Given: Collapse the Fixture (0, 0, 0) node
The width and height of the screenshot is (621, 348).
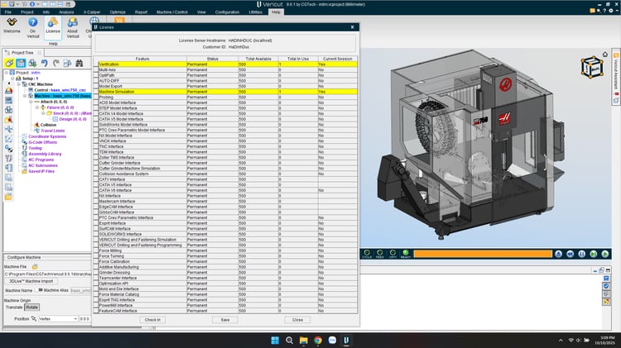Looking at the screenshot, I should coord(37,107).
